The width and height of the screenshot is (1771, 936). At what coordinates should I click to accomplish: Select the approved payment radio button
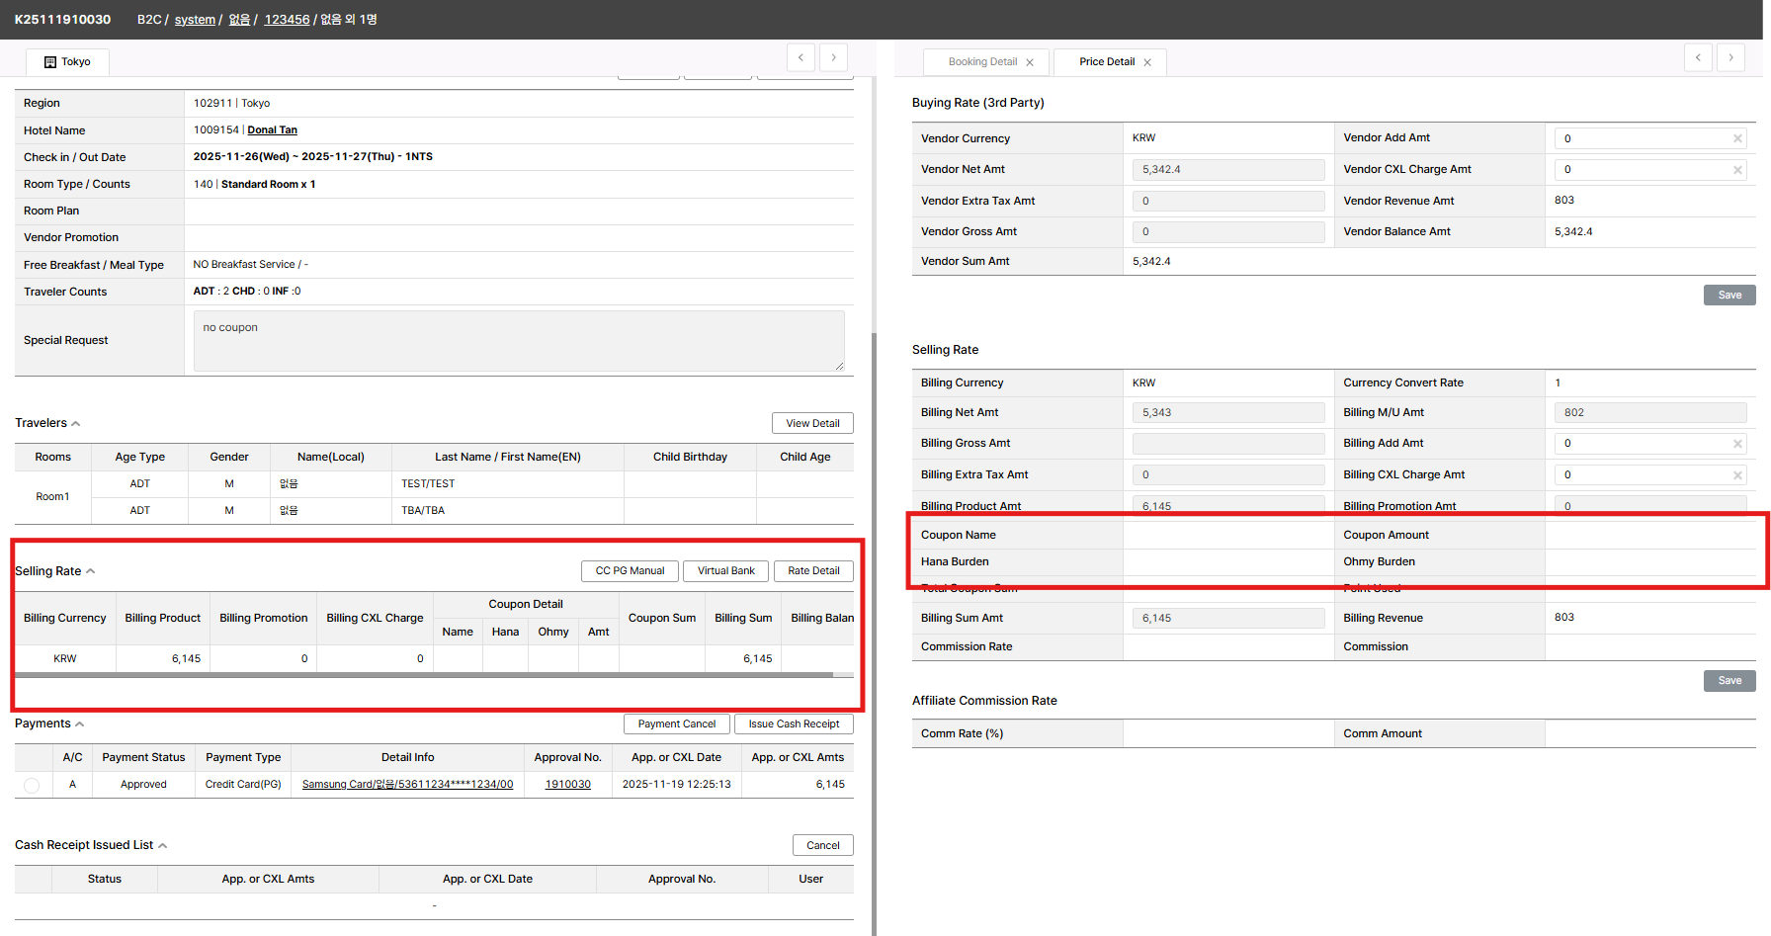coord(32,785)
